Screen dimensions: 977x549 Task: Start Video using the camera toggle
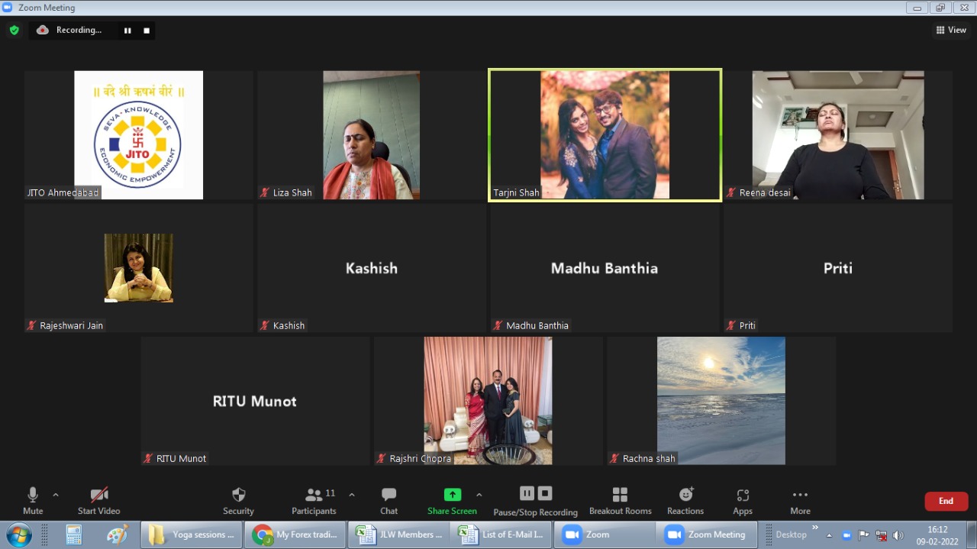pos(98,501)
